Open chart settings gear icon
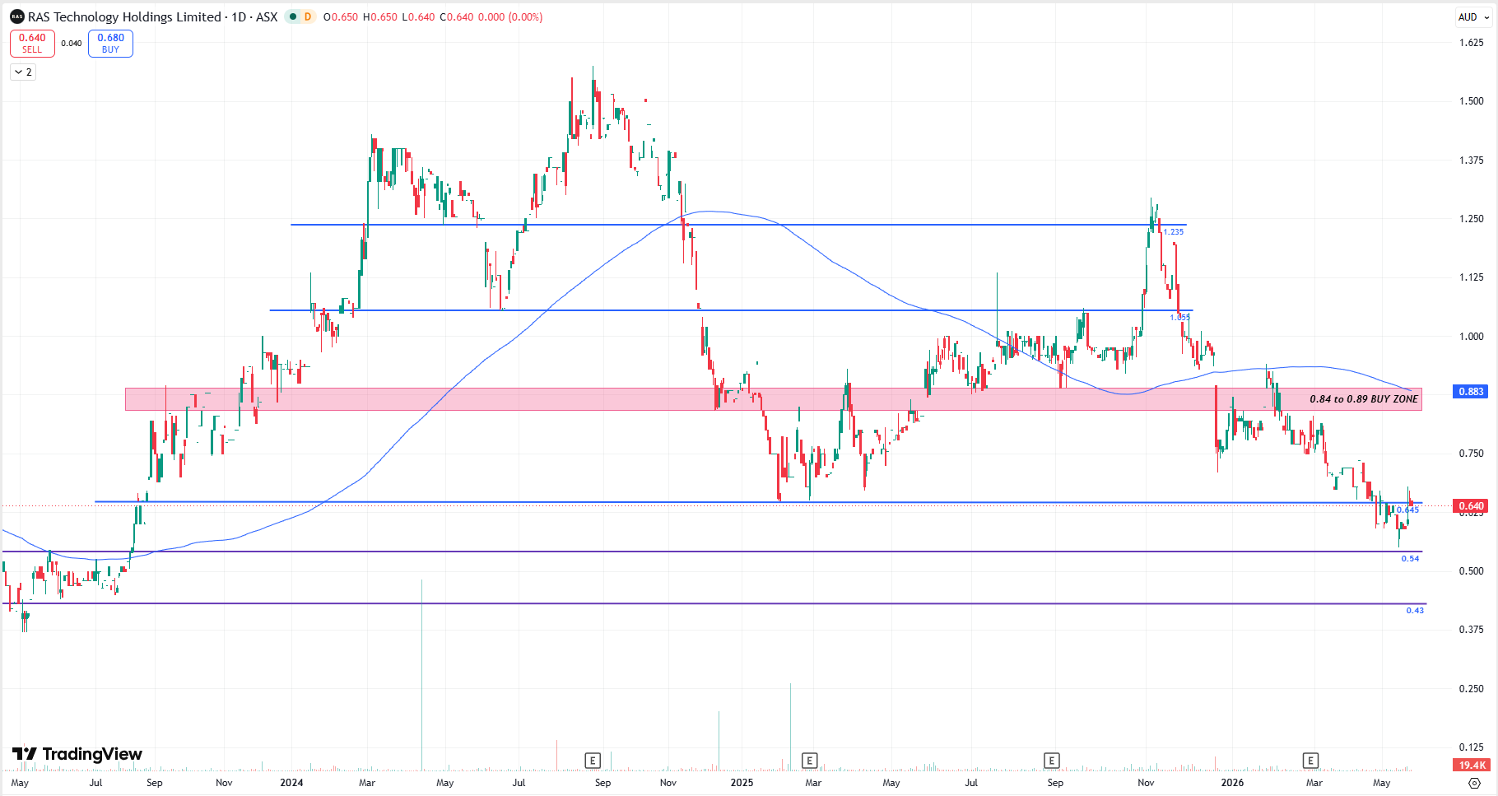Viewport: 1498px width, 796px height. click(x=1474, y=783)
